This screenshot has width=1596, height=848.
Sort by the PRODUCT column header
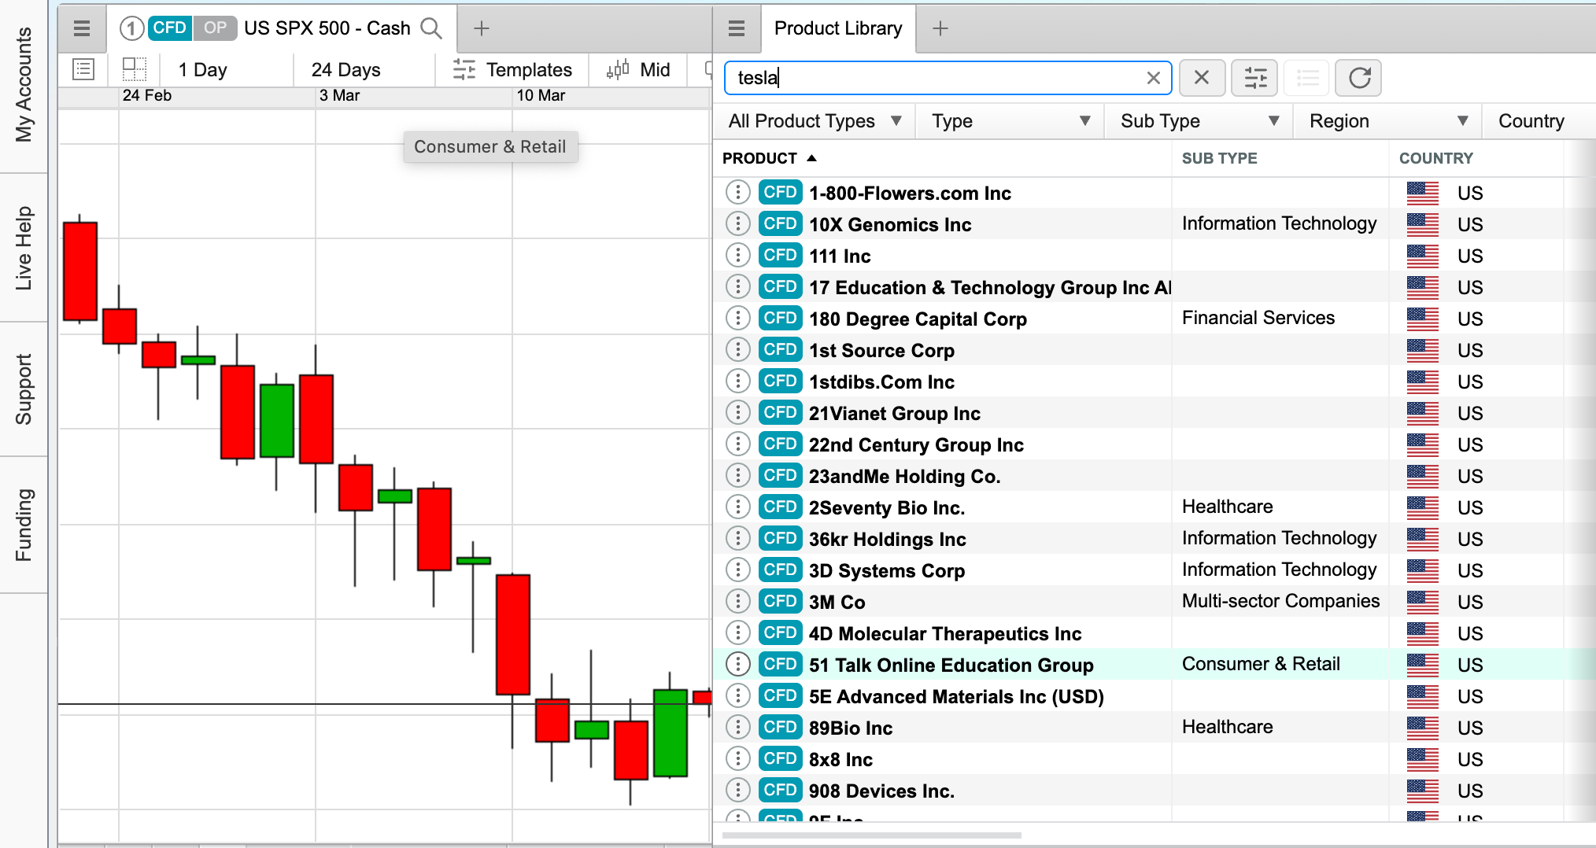click(769, 158)
